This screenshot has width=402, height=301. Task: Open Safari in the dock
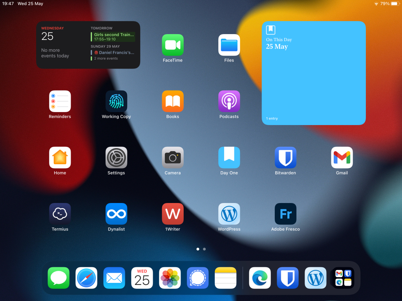pos(86,278)
